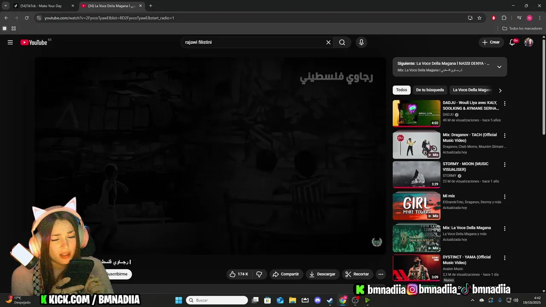Open media controls icon in toolbar

[519, 18]
